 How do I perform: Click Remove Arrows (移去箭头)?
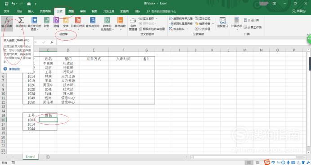pyautogui.click(x=177, y=29)
